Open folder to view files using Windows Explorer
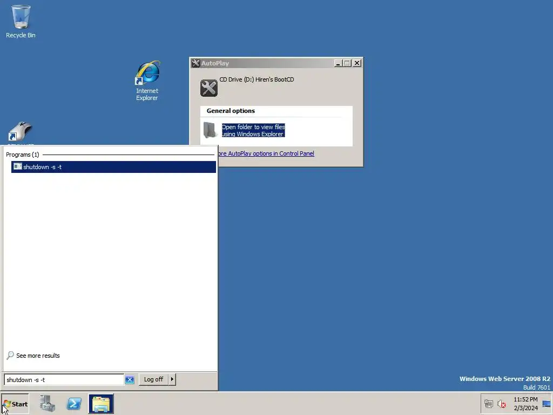The width and height of the screenshot is (553, 415). click(253, 130)
